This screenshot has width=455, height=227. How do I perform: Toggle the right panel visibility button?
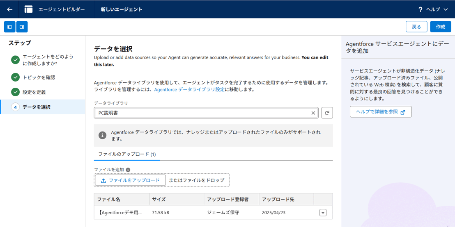click(22, 27)
